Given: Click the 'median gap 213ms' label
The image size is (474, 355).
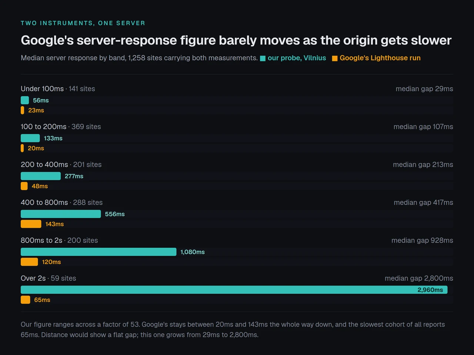Looking at the screenshot, I should pos(423,165).
